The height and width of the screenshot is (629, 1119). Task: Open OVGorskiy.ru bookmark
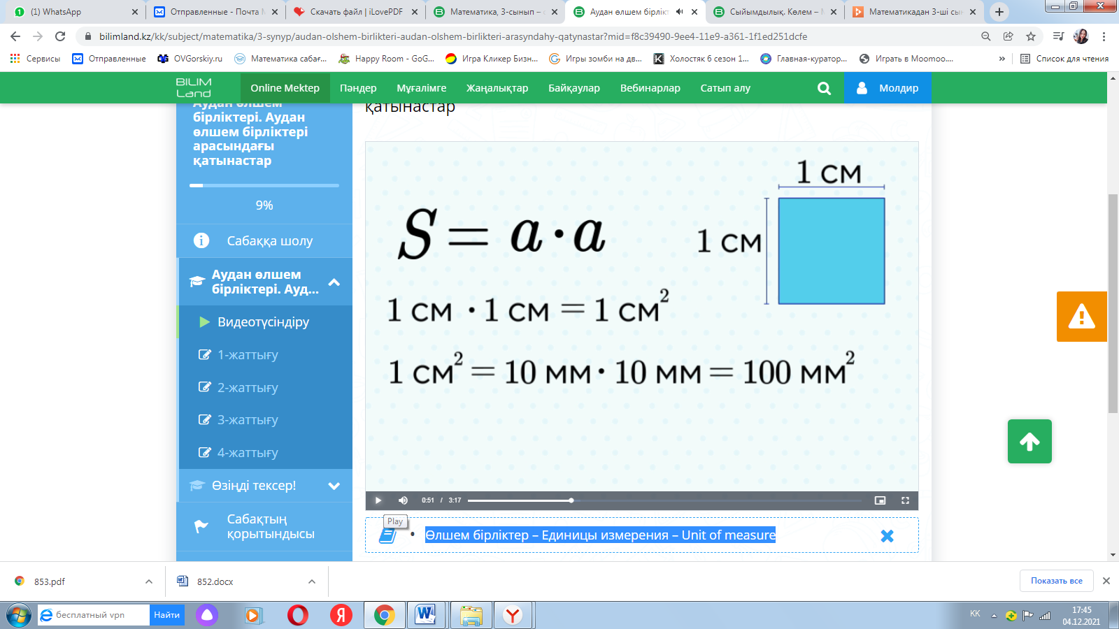pos(190,59)
